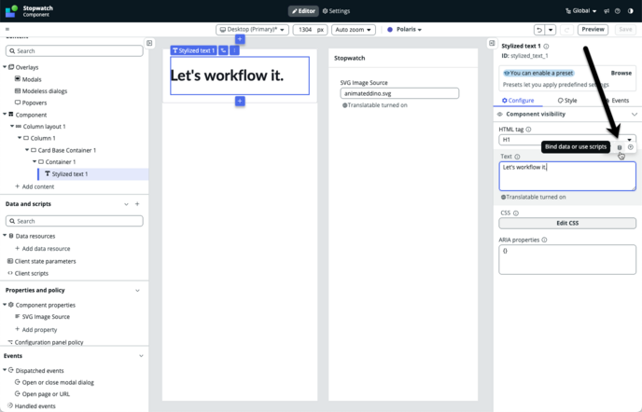Screen dimensions: 642x412
Task: Open the Auto zoom dropdown
Action: coord(354,30)
